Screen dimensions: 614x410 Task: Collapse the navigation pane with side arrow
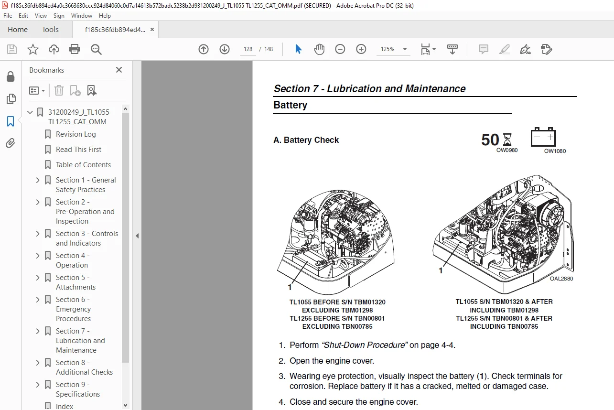click(137, 236)
